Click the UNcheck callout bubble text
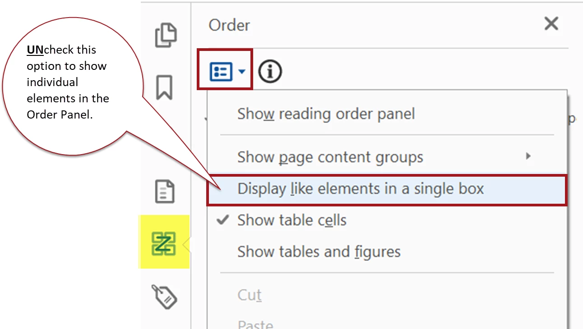 coord(68,82)
